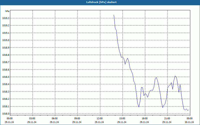Viewport: 200px width, 125px height.
Task: Click the 29.11.24 date under 12:00
Action: click(x=99, y=122)
